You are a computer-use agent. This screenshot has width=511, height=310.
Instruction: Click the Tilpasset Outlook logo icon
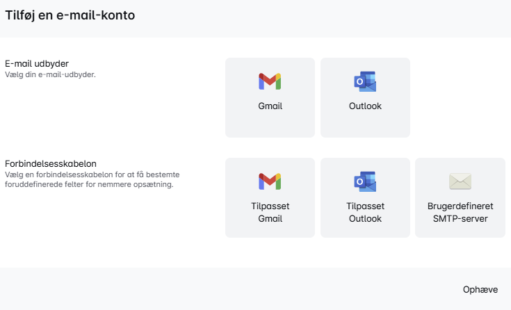[x=365, y=181]
